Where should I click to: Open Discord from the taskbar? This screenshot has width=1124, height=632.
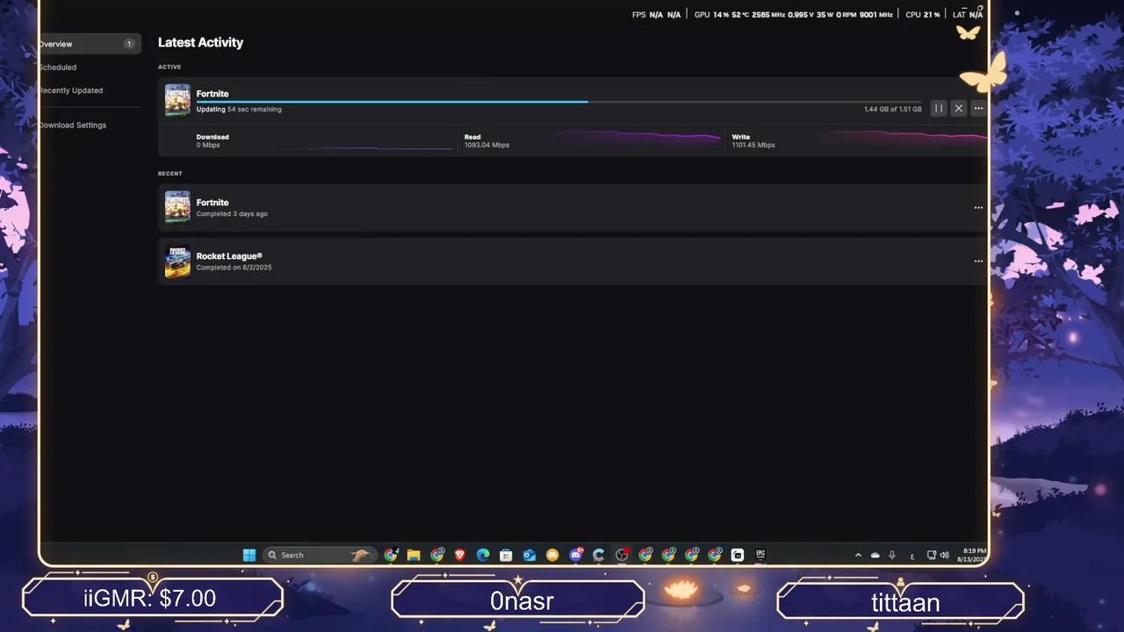tap(576, 555)
